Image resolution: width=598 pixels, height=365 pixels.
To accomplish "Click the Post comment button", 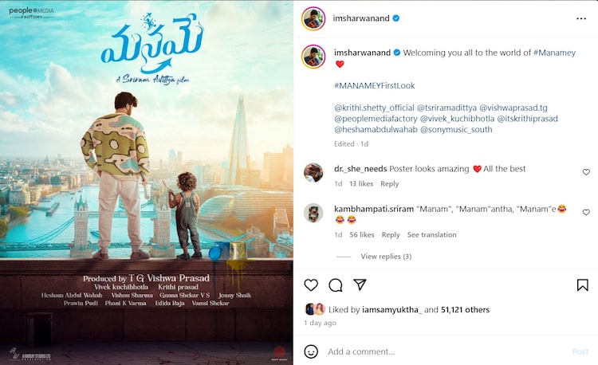I will tap(580, 351).
